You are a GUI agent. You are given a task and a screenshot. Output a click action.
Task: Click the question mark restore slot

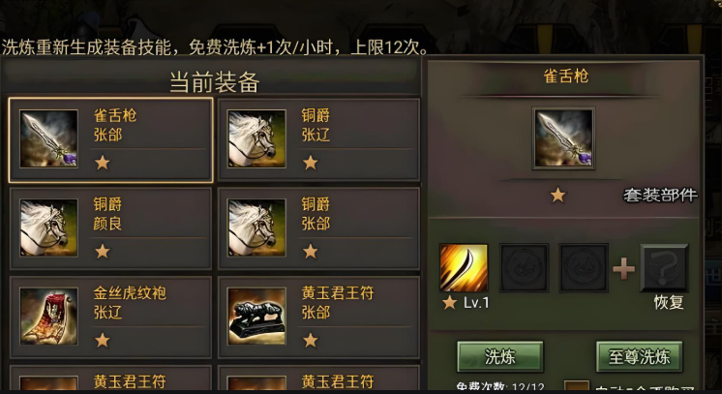(x=665, y=268)
